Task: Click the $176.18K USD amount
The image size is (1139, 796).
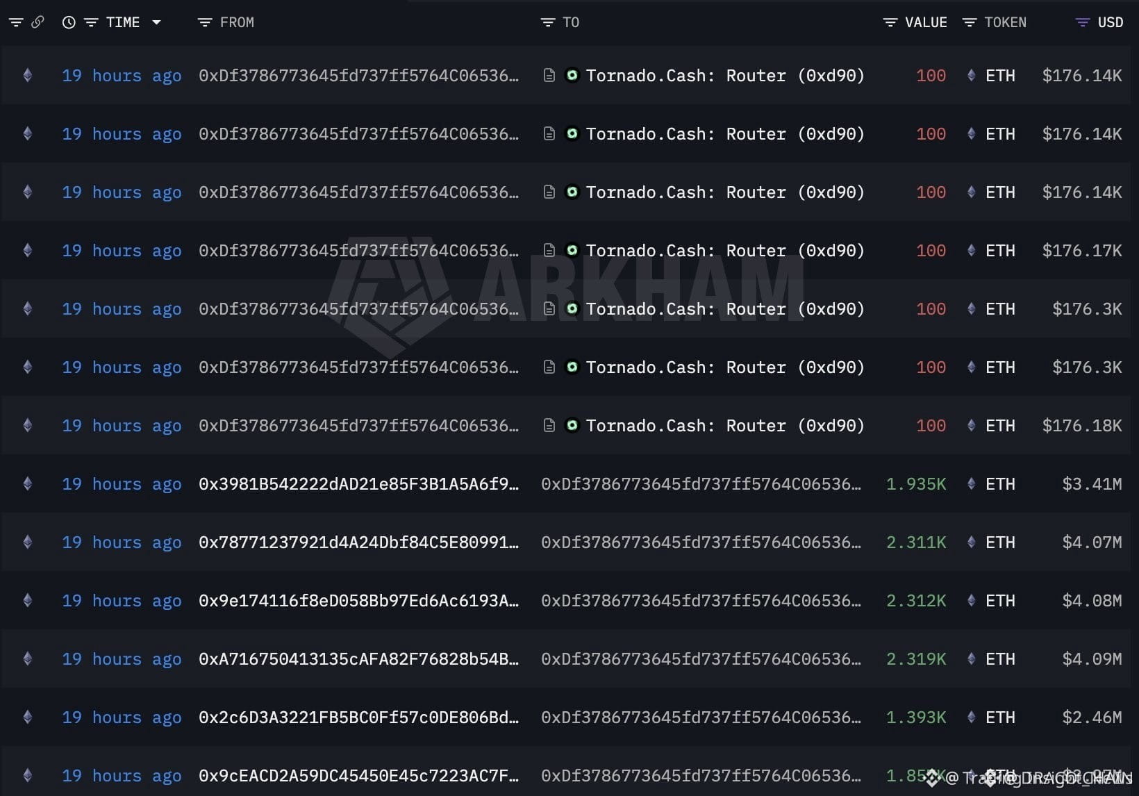Action: tap(1082, 425)
